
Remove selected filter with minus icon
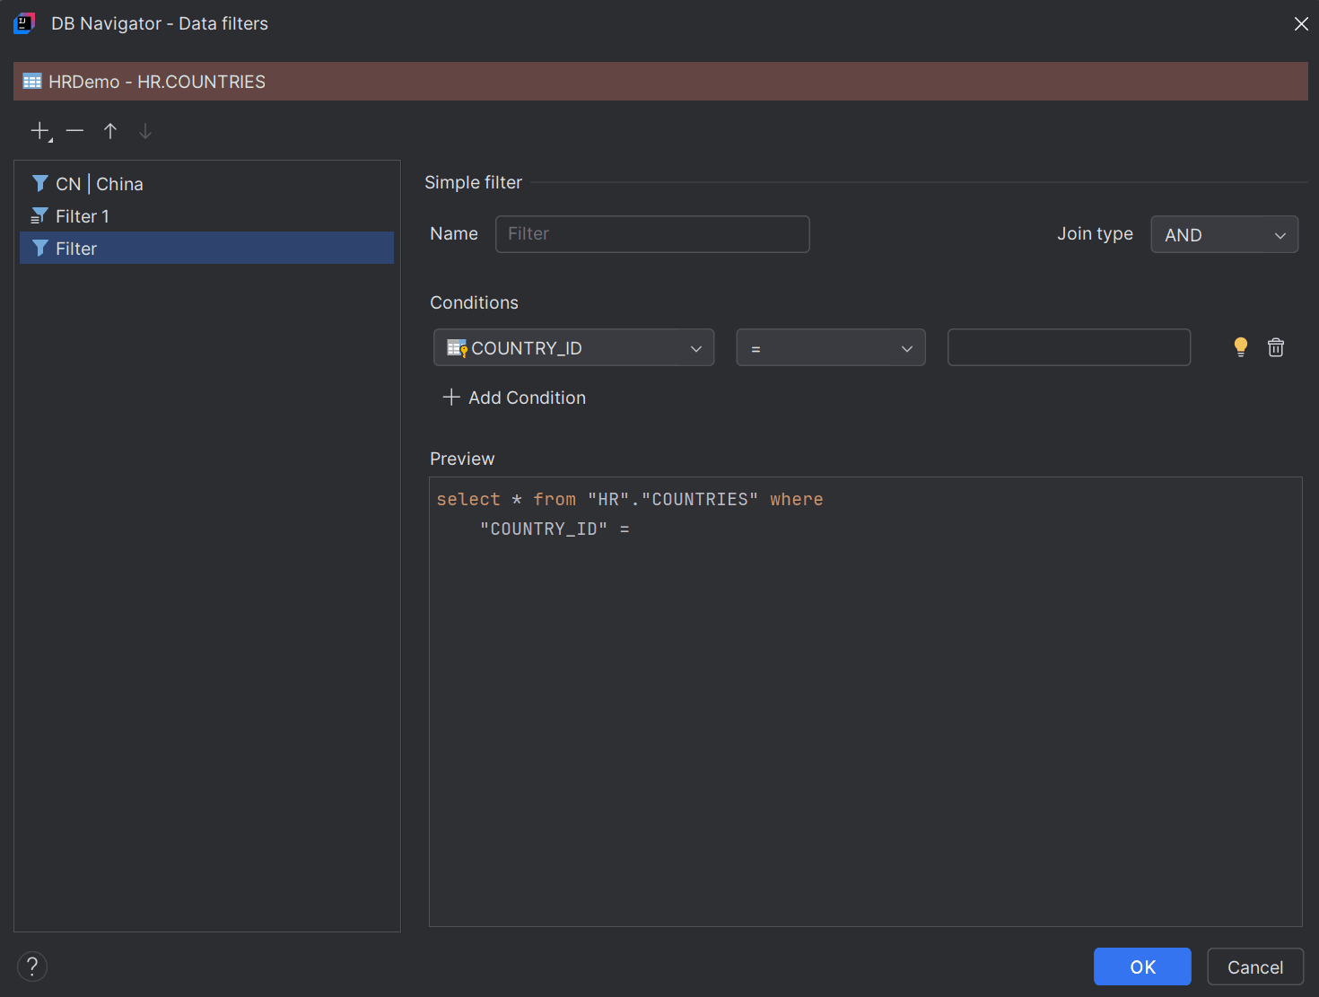pos(74,131)
